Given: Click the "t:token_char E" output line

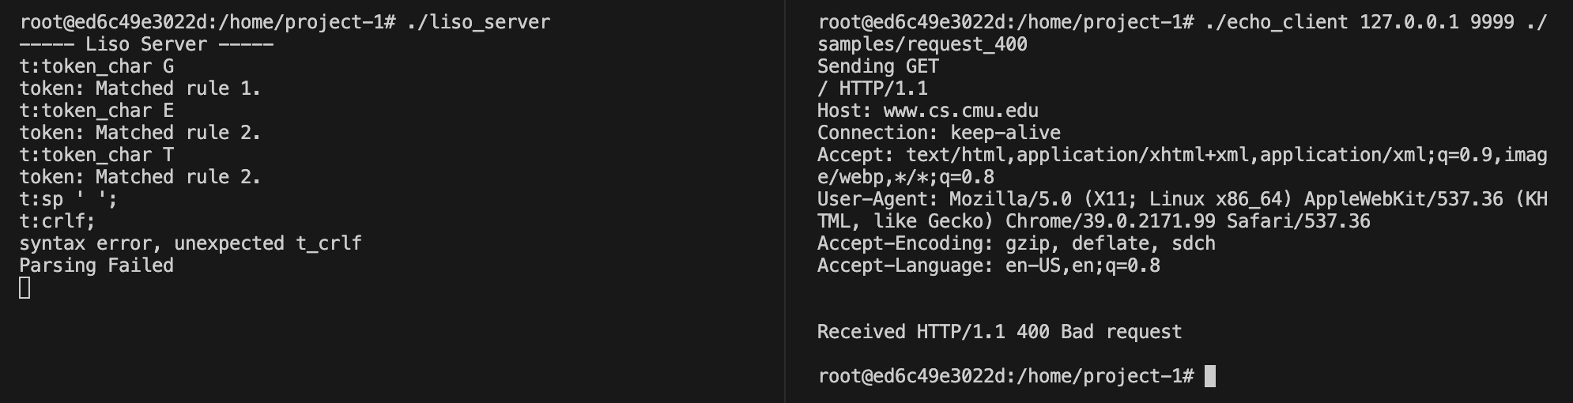Looking at the screenshot, I should (96, 111).
